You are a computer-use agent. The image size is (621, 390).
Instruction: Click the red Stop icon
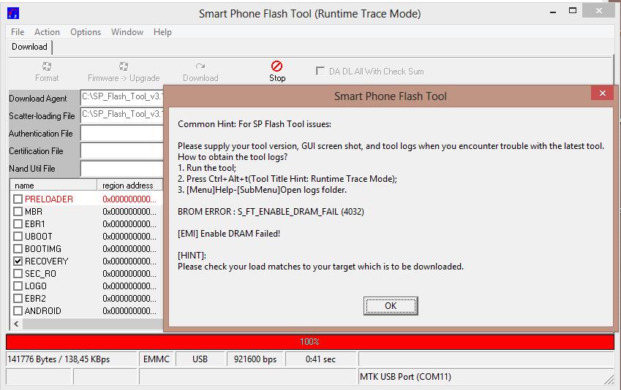(276, 66)
